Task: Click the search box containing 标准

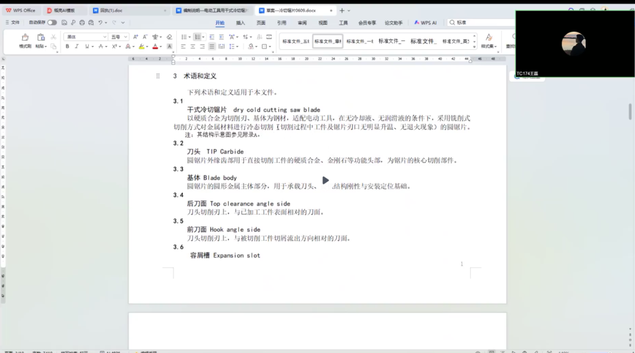Action: [482, 23]
